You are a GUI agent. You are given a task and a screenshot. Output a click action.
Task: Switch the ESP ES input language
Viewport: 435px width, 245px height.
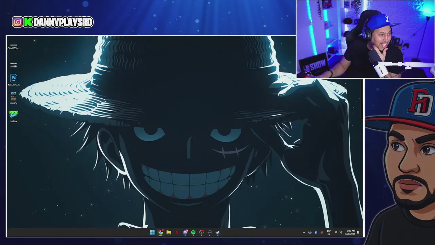pyautogui.click(x=329, y=232)
